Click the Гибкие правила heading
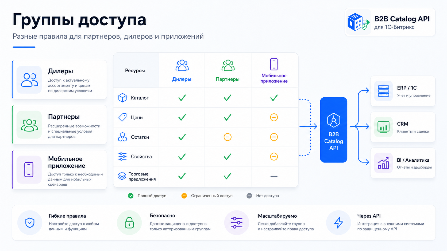Screen dimensions: 447x251 pyautogui.click(x=67, y=216)
